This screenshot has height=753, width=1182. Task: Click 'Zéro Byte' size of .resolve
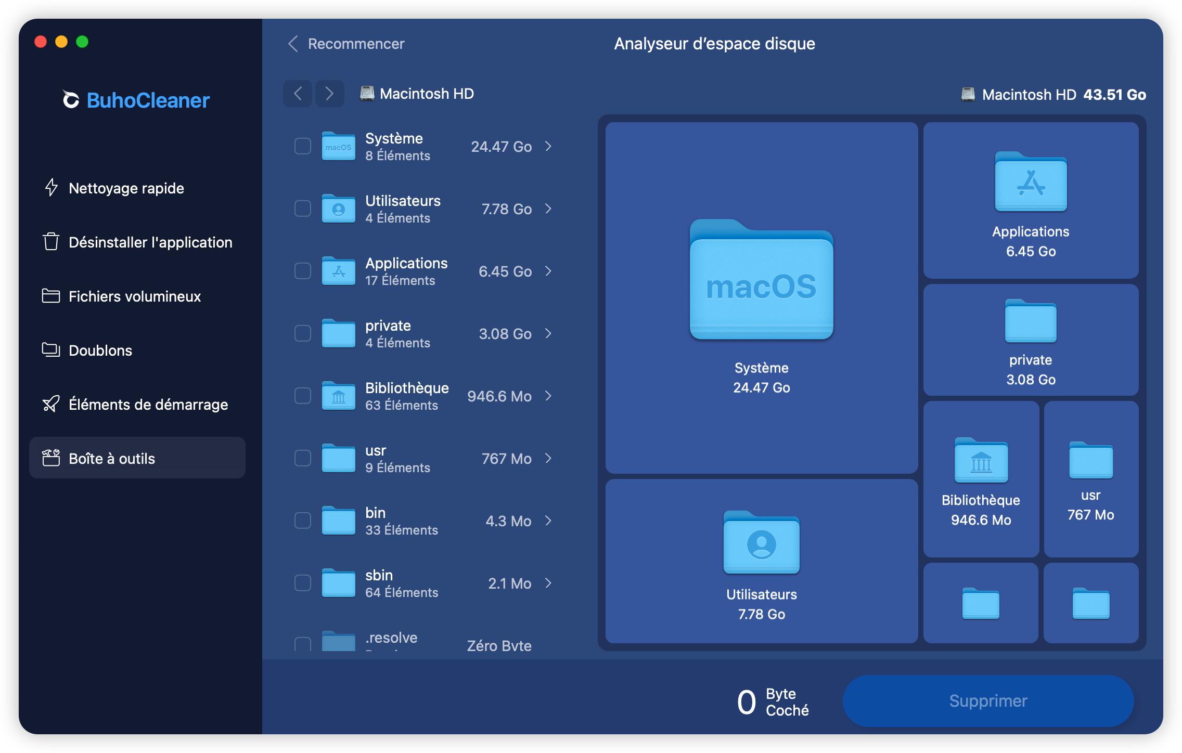(x=499, y=645)
